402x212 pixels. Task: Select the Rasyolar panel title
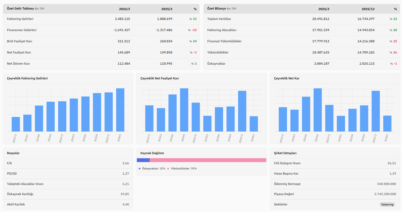coord(13,153)
